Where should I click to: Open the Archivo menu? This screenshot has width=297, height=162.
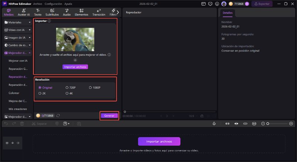pyautogui.click(x=37, y=4)
